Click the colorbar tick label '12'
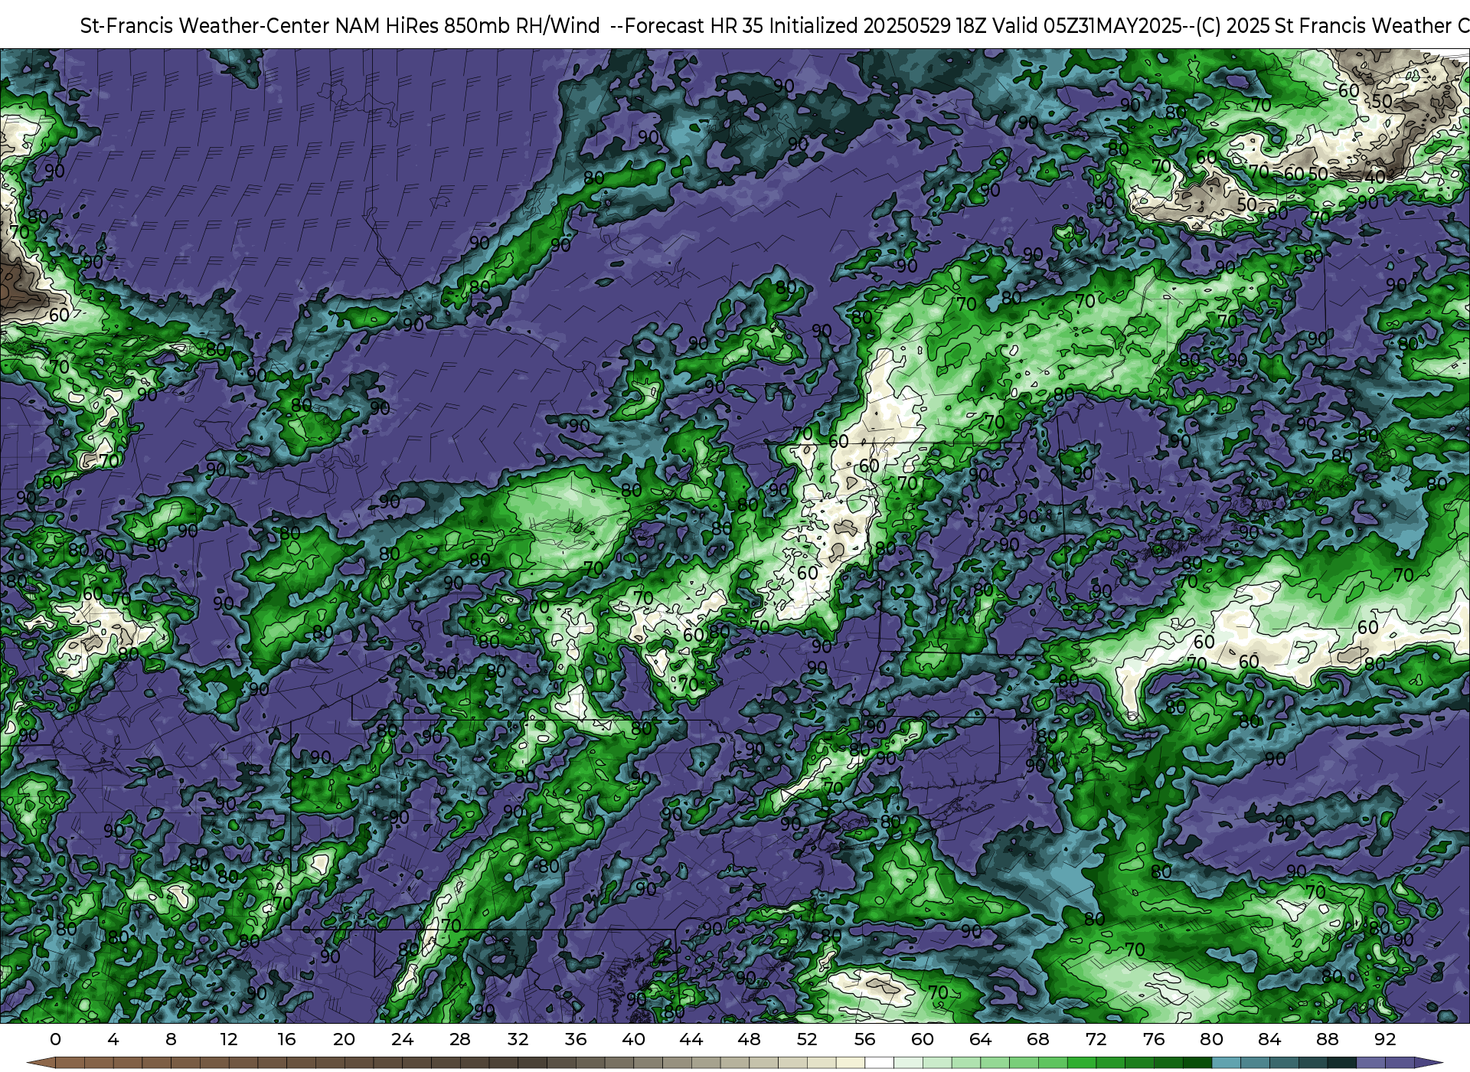Image resolution: width=1470 pixels, height=1072 pixels. click(229, 1040)
